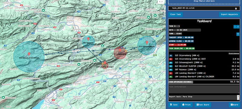Click the green Vogelberg peak icon
Viewport: 242px width, 109px height.
click(149, 17)
